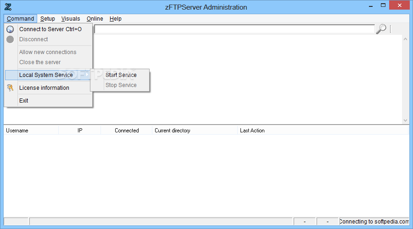Screen dimensions: 413x229
Task: Click the Connecting to softpedia.com status text
Action: tap(374, 222)
